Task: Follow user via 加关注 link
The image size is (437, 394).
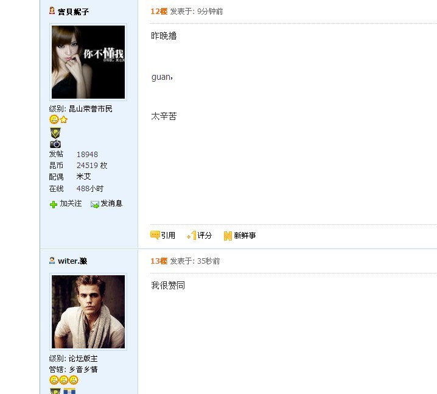Action: 71,203
